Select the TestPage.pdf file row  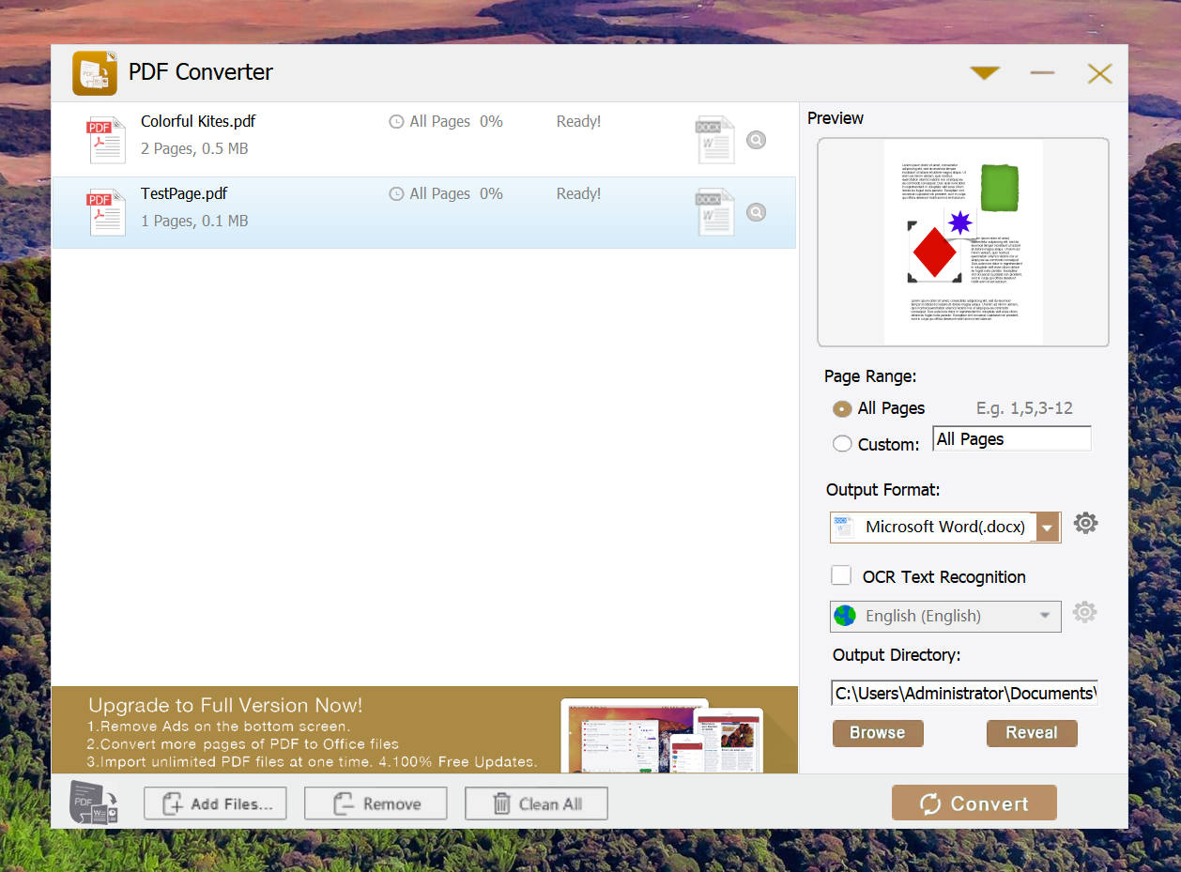[x=423, y=212]
